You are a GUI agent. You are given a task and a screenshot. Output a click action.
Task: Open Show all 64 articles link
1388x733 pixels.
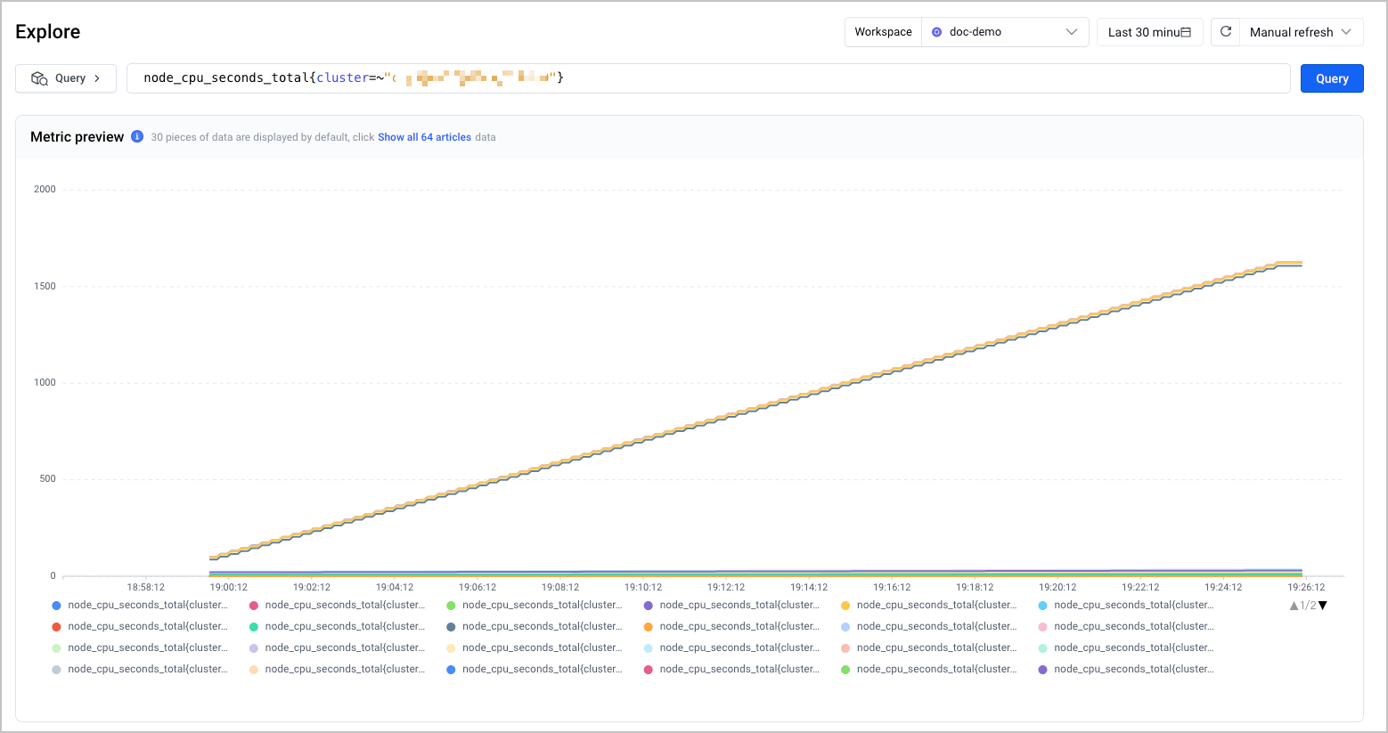(424, 137)
